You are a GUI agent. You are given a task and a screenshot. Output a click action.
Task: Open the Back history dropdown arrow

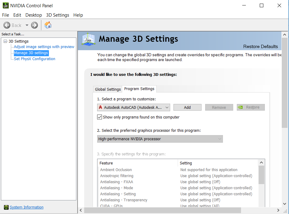tap(27, 25)
